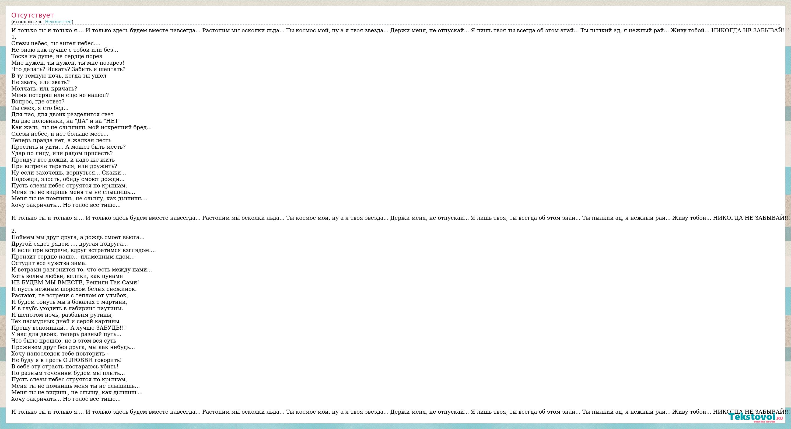Click the line 'Не буду я в преть О ЛЮБВИ говорить!'
The image size is (791, 429).
(x=66, y=360)
